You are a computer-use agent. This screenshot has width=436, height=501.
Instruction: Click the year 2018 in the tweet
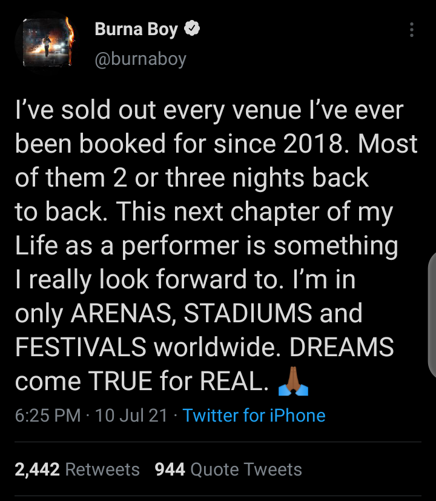click(x=316, y=144)
